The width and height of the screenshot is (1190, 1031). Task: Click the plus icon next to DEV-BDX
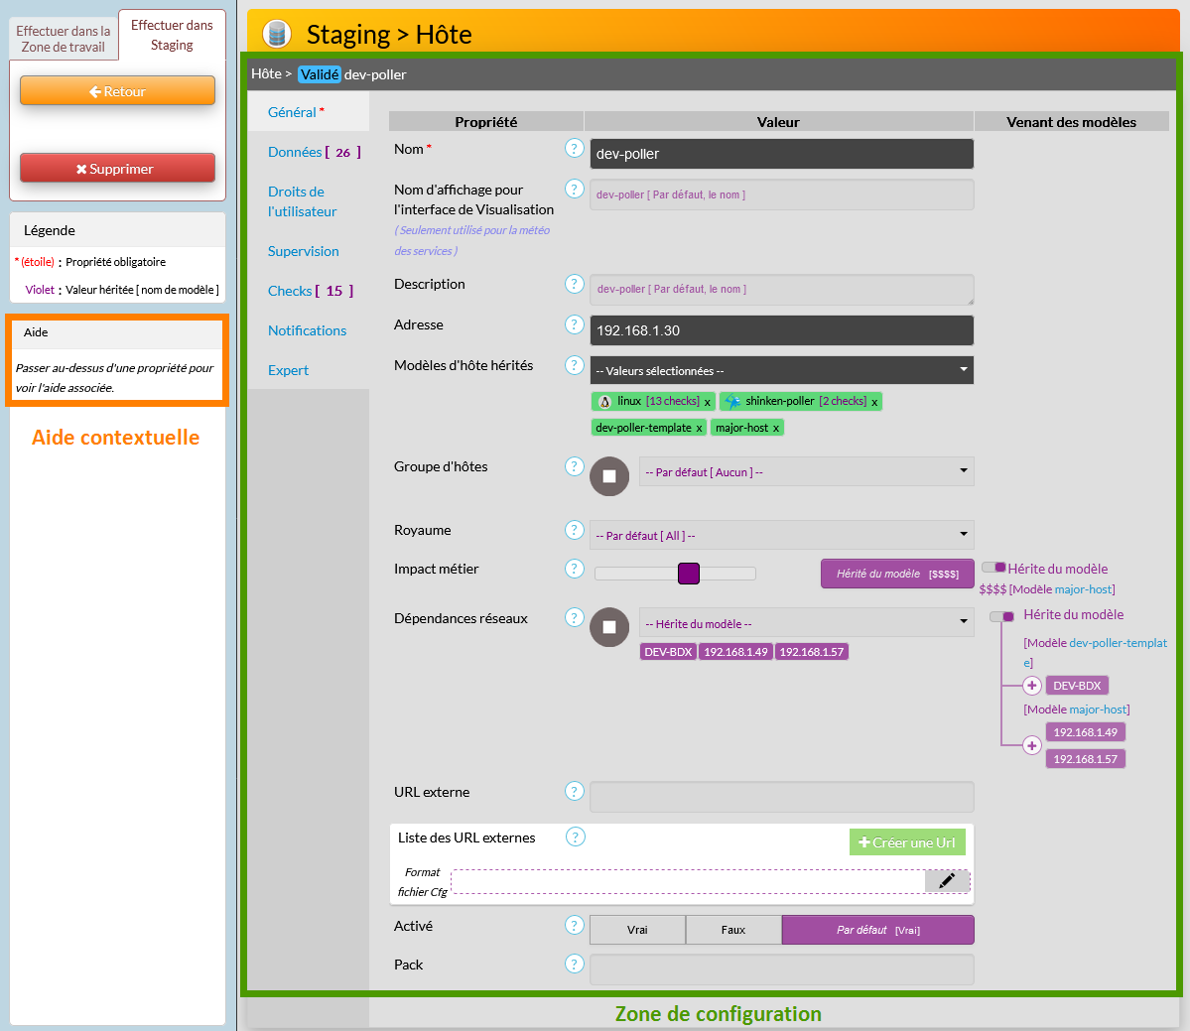click(x=1032, y=686)
